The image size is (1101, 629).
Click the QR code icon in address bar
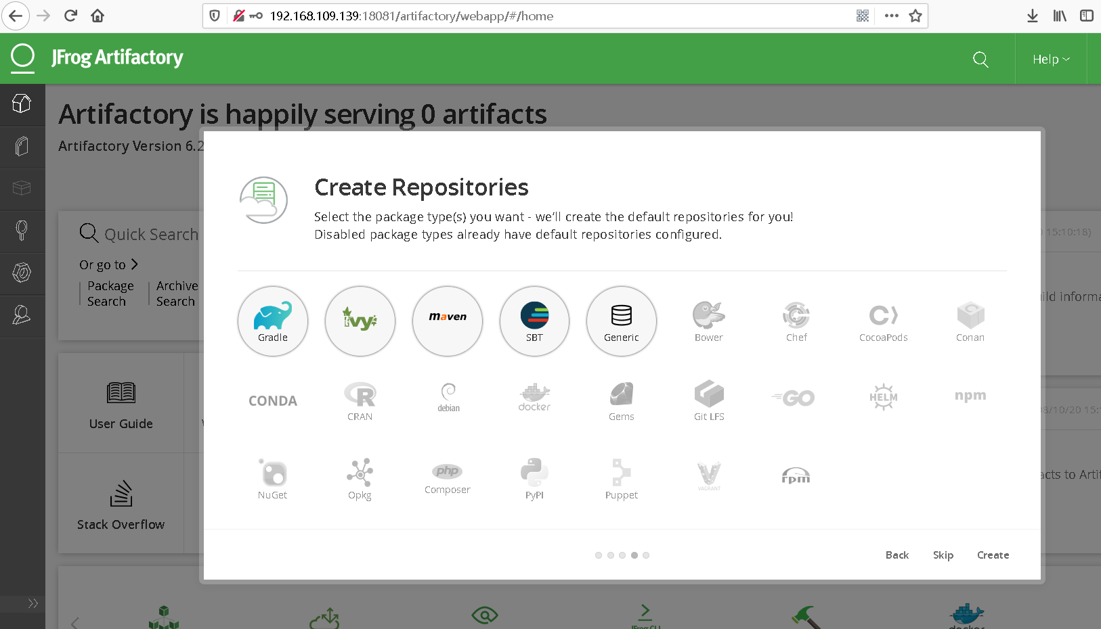[863, 16]
